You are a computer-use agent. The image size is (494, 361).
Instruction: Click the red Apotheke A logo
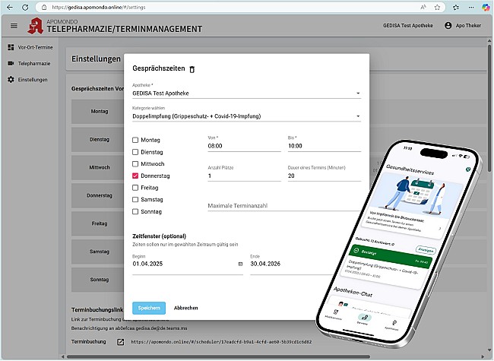[36, 26]
